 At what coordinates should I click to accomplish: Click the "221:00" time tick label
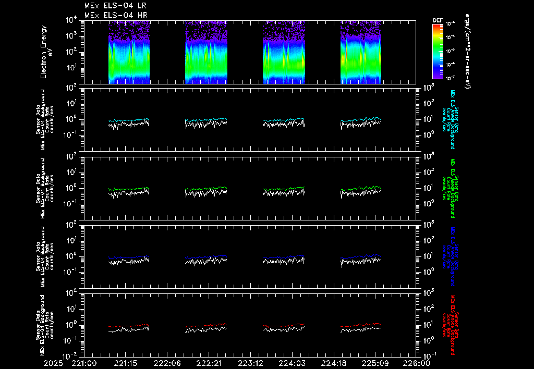[x=84, y=364]
